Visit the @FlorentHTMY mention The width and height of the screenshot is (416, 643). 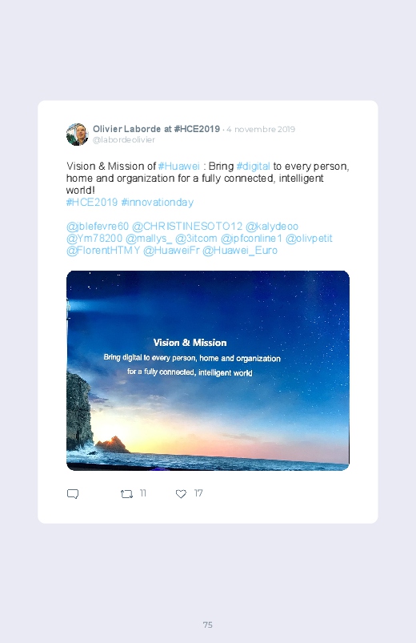click(103, 250)
